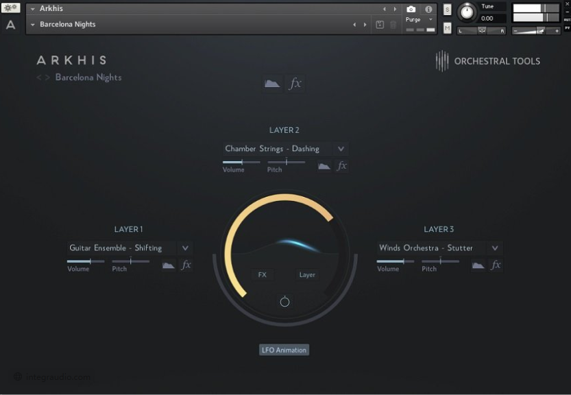The height and width of the screenshot is (395, 571).
Task: Open the global envelope icon at top center
Action: point(272,84)
